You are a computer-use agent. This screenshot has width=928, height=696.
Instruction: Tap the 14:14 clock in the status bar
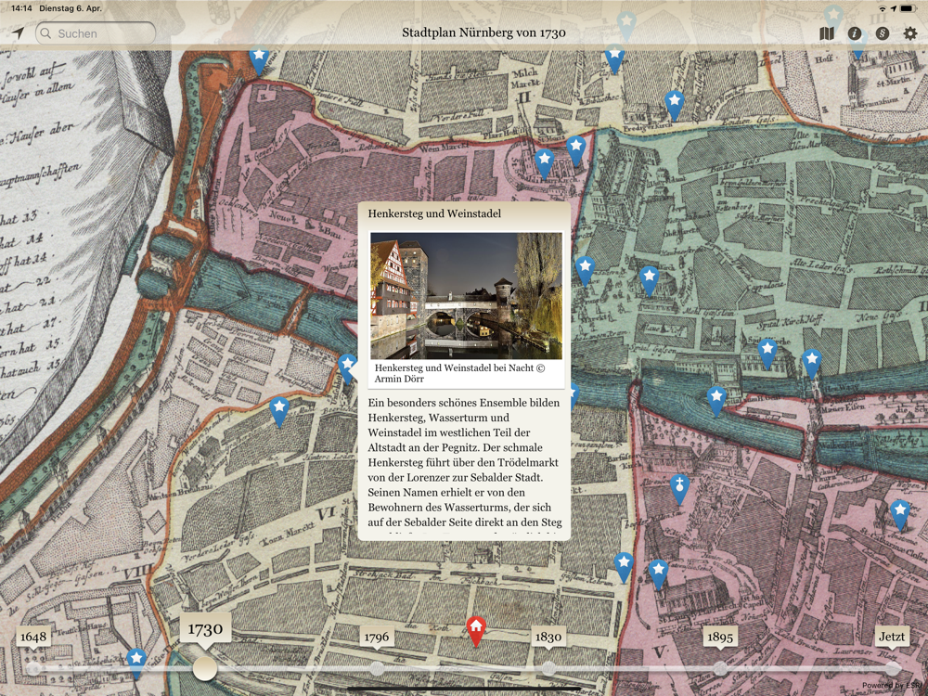[x=22, y=8]
